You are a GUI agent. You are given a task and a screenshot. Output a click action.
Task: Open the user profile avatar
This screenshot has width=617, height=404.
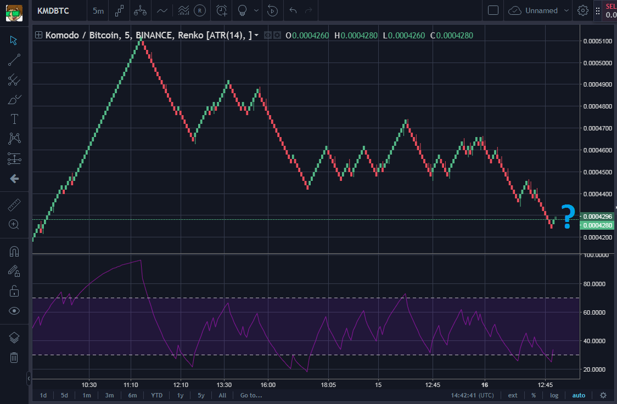point(14,13)
